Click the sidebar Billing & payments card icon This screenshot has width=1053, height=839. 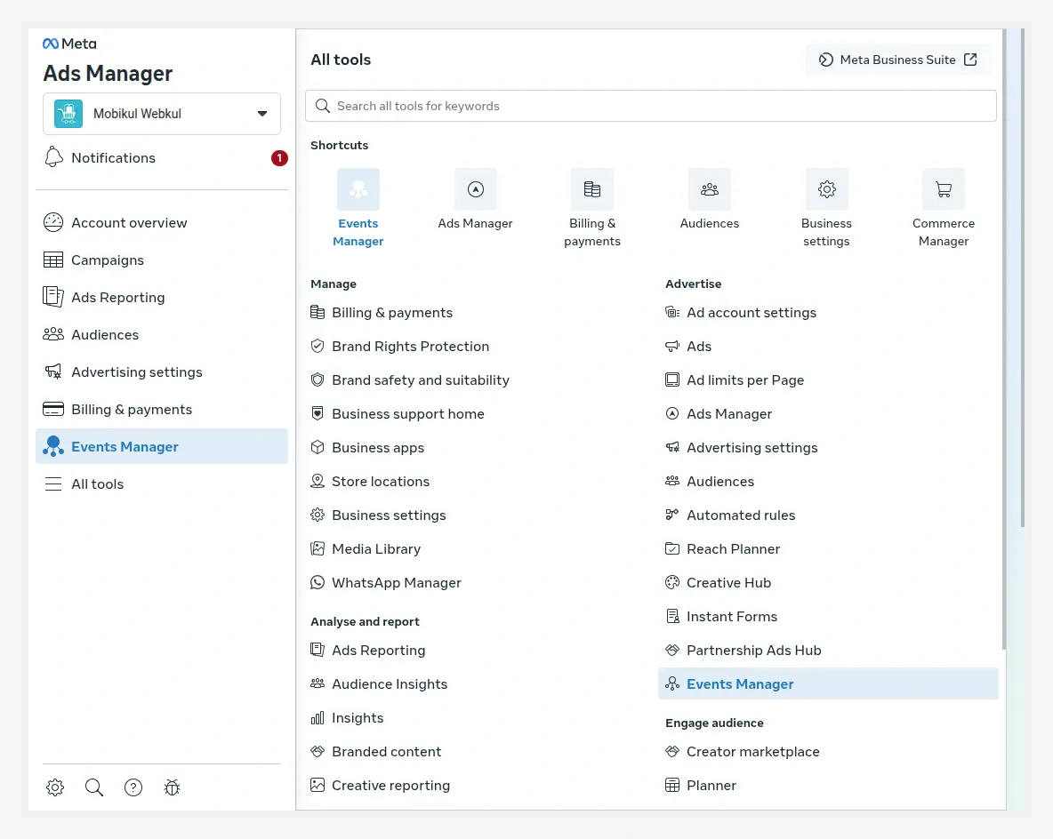(53, 409)
